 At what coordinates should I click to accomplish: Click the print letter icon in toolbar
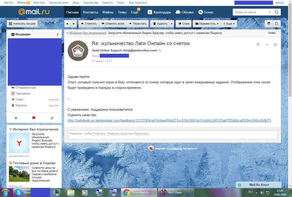click(269, 24)
